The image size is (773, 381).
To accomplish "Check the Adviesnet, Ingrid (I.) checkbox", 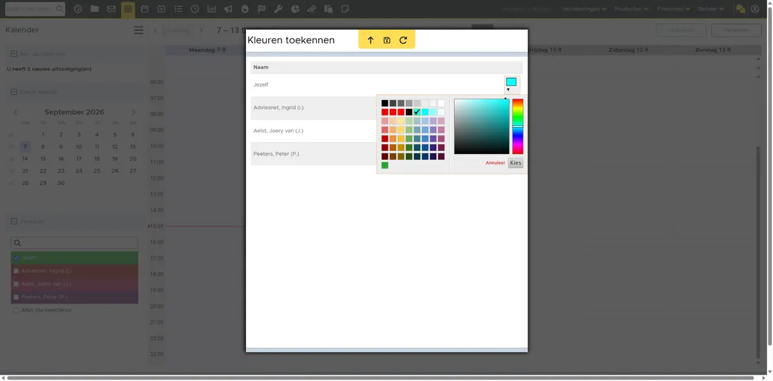I will pyautogui.click(x=16, y=271).
